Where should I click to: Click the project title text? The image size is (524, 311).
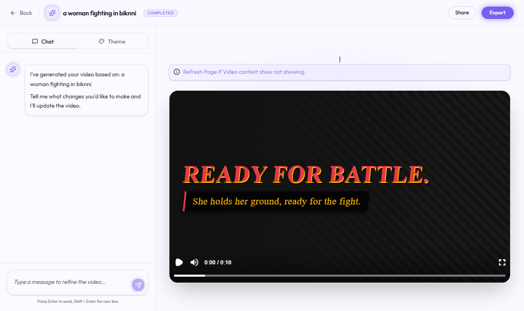99,13
